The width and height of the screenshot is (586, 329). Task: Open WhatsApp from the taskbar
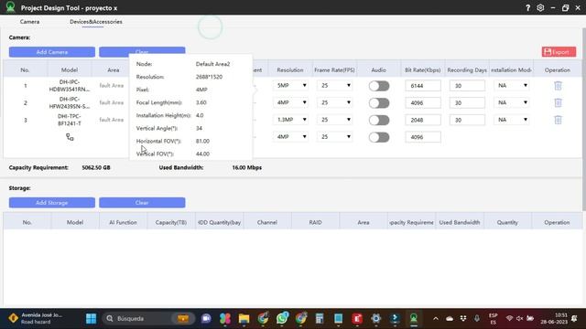(282, 318)
